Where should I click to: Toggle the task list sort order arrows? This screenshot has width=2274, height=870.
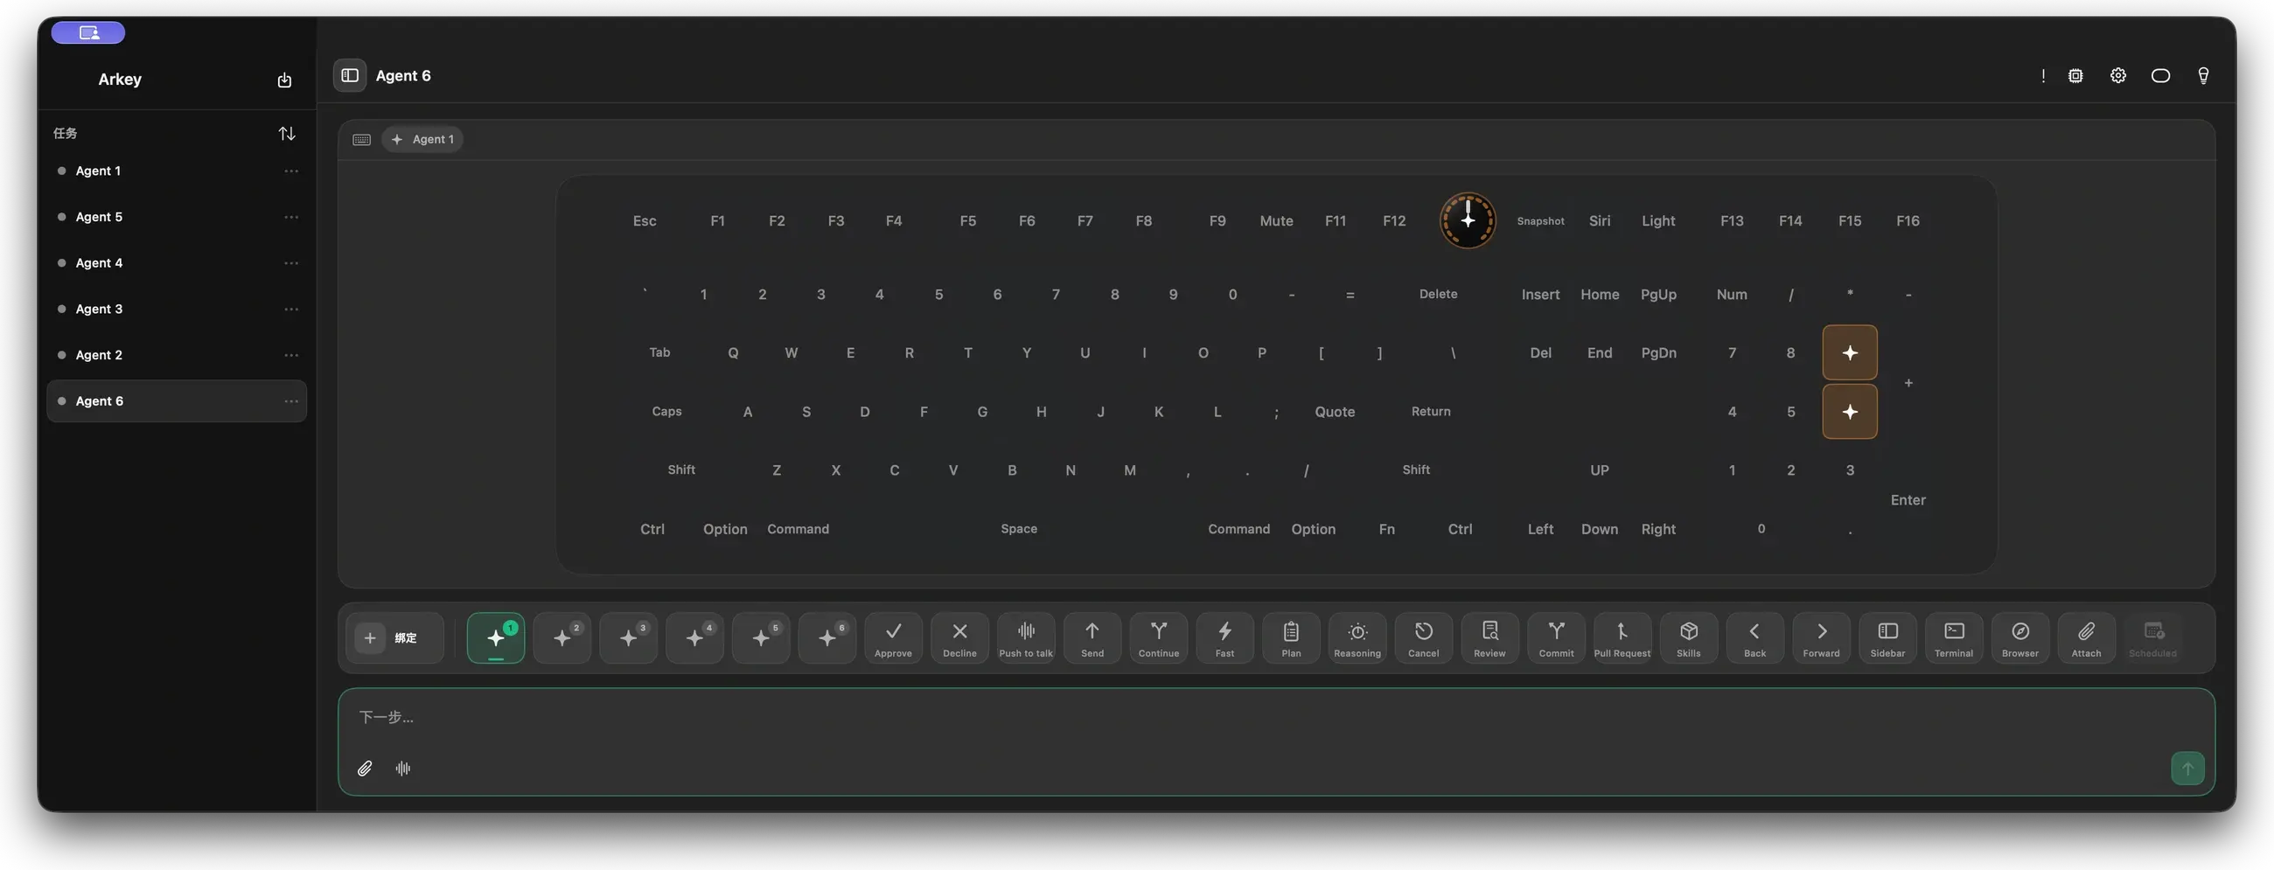pos(287,133)
